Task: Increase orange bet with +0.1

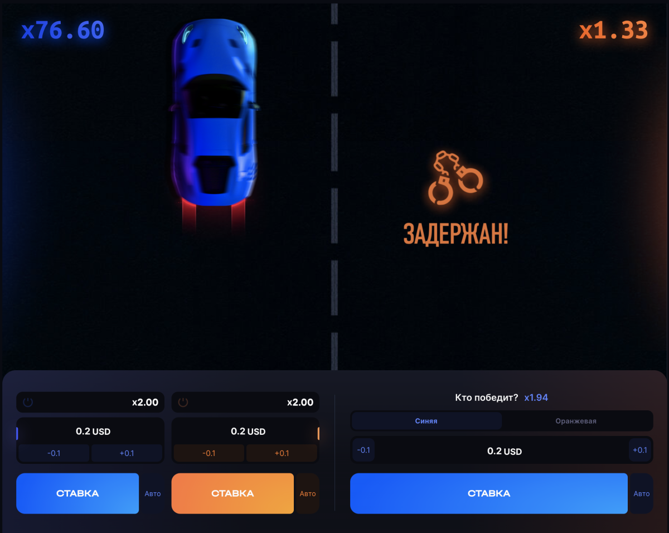Action: [282, 453]
